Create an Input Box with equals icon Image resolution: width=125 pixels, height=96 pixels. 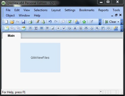click(x=58, y=28)
